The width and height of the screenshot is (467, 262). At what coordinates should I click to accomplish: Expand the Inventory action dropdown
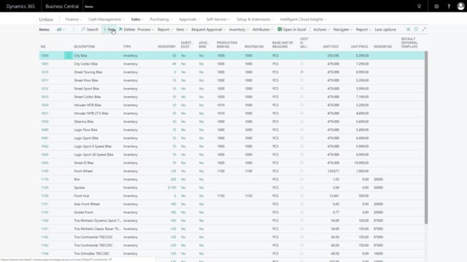[x=239, y=29]
